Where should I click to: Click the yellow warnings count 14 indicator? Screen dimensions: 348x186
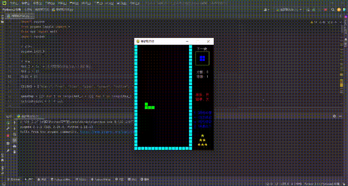pos(314,22)
